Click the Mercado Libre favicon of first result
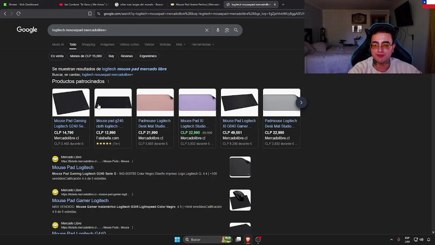 (x=55, y=159)
